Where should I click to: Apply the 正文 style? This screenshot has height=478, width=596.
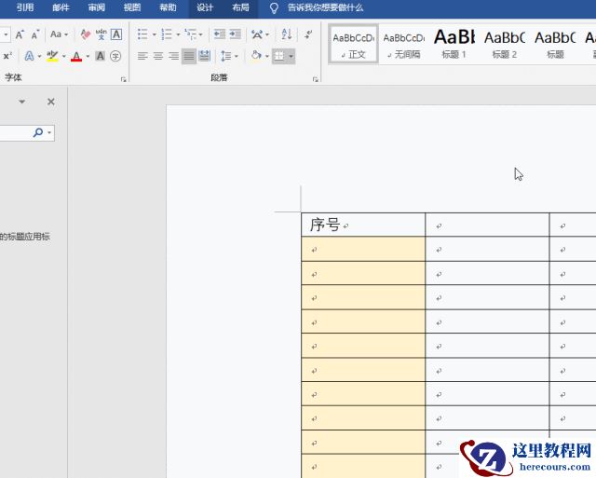pos(354,45)
